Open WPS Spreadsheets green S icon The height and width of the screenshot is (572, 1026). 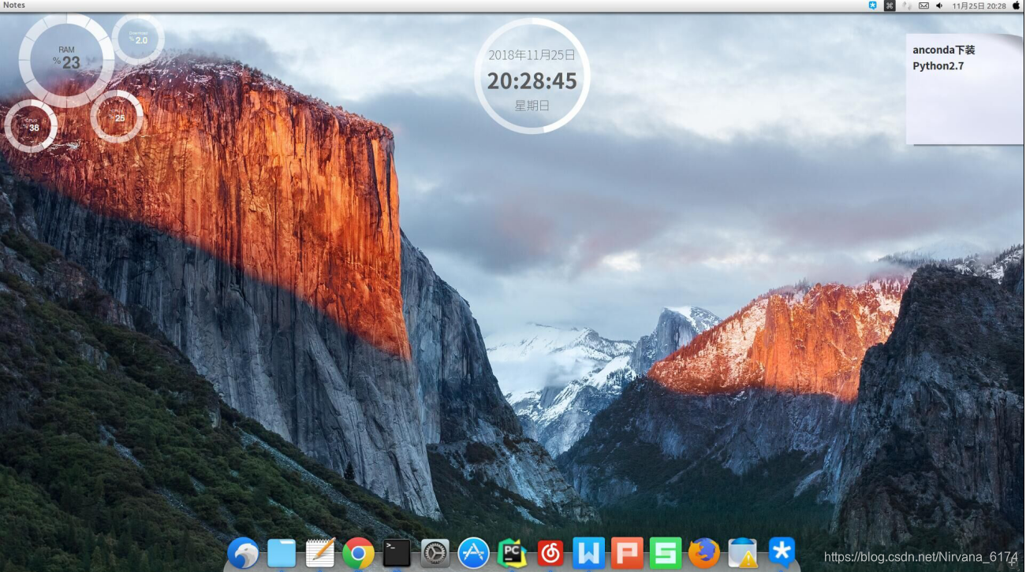[x=665, y=553]
